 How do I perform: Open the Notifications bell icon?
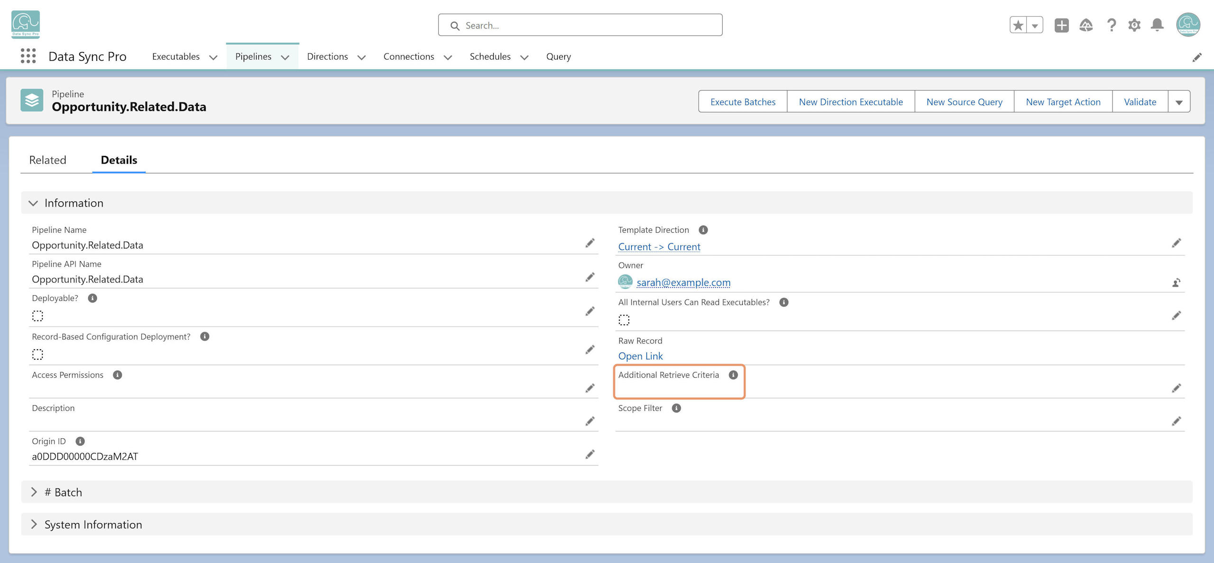(x=1157, y=25)
